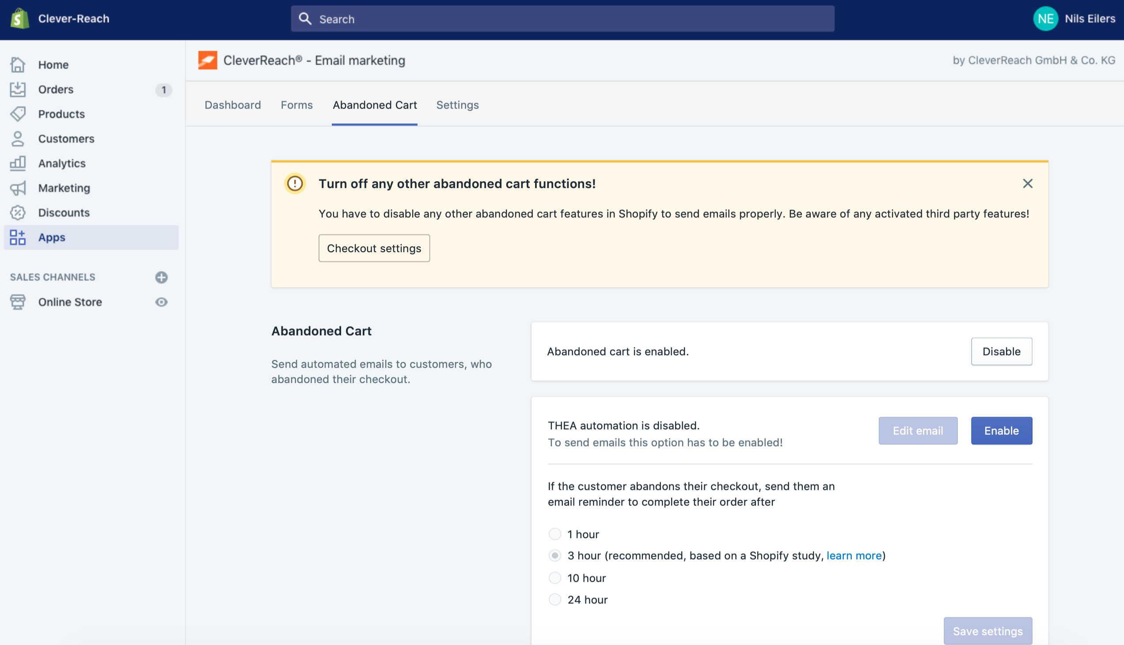1124x645 pixels.
Task: Open the Nils Eilers account menu
Action: [1074, 19]
